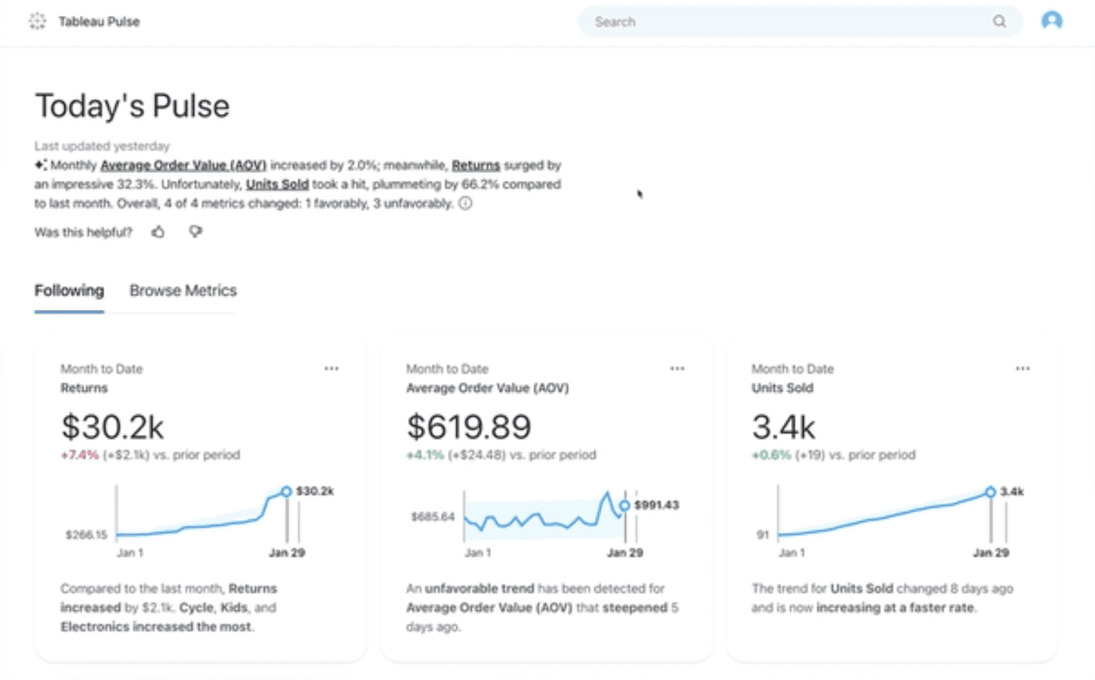Click the +4.1% AOV change text
The image size is (1095, 680).
tap(425, 455)
